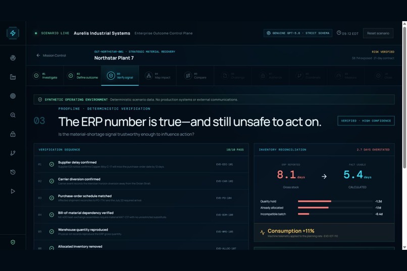Click OUT-NORTHSTAR-001 Strategic Material Recovery label

(135, 51)
